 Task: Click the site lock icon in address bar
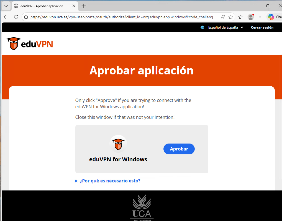coord(26,17)
